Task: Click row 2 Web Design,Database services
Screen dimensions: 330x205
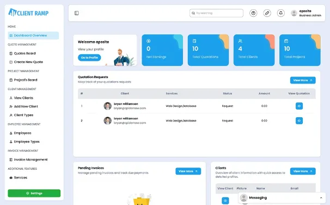Action: (181, 121)
